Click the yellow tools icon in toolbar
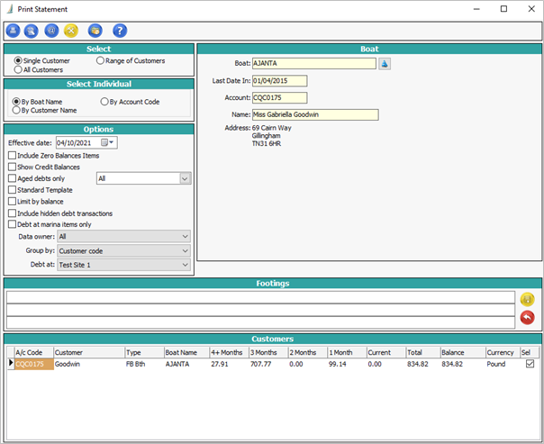 coord(71,31)
